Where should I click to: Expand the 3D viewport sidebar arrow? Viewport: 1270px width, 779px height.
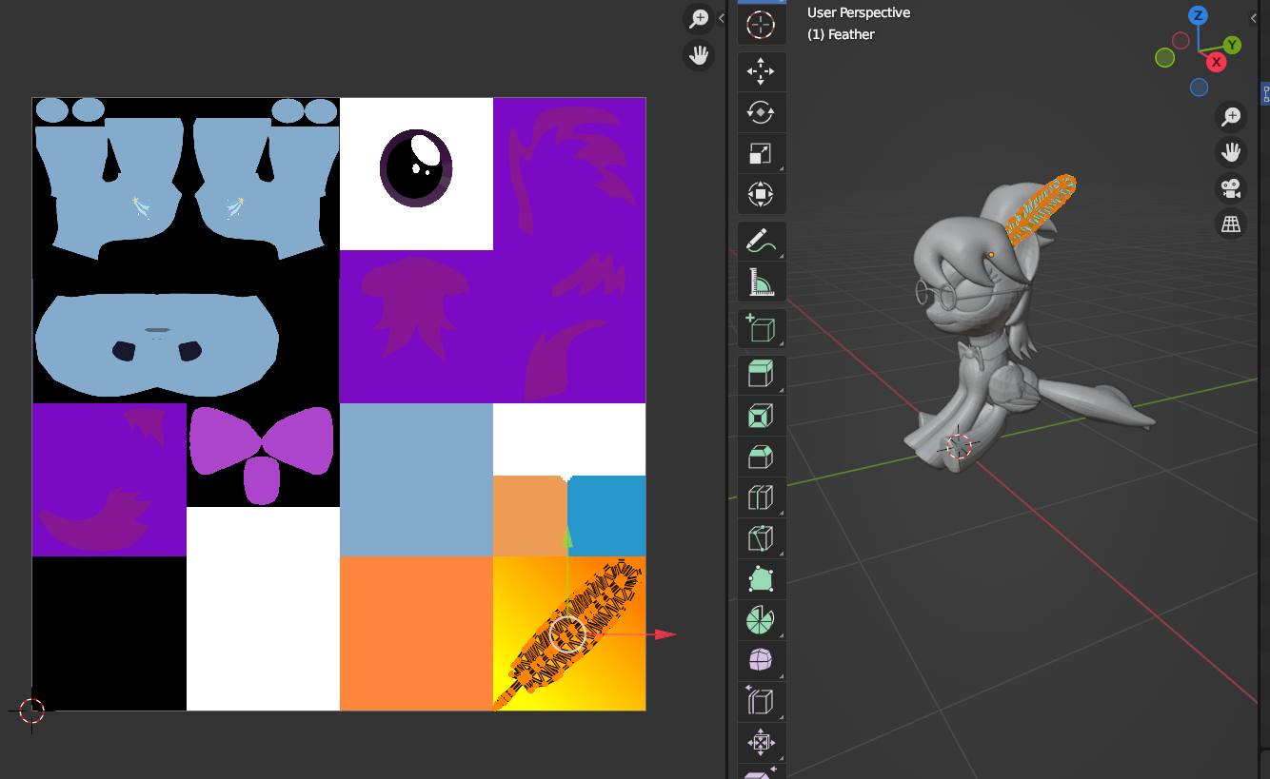point(1254,18)
